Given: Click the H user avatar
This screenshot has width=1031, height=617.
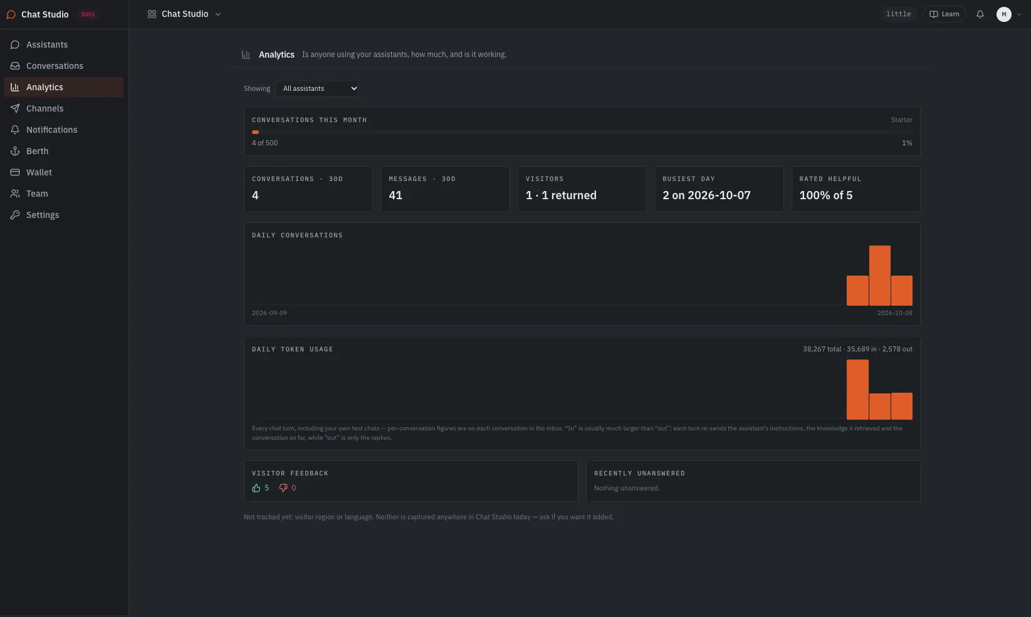Looking at the screenshot, I should (1004, 14).
